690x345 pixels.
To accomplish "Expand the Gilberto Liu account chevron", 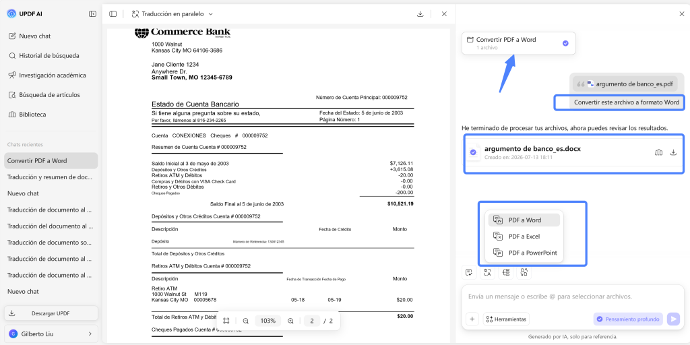I will [x=90, y=334].
